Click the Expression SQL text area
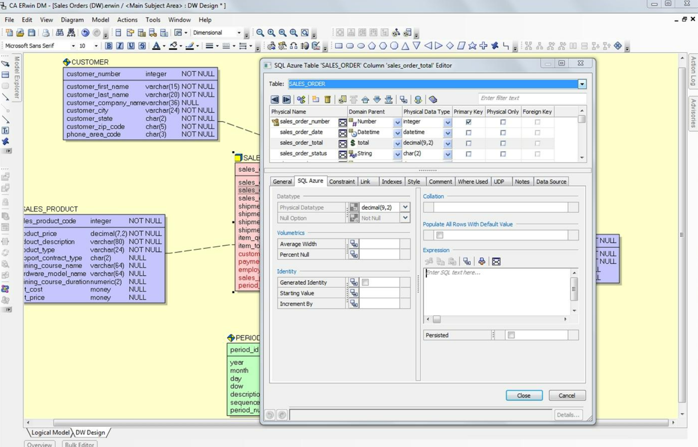698x447 pixels. coord(497,292)
